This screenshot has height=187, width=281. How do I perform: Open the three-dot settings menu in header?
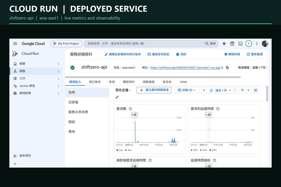point(257,44)
